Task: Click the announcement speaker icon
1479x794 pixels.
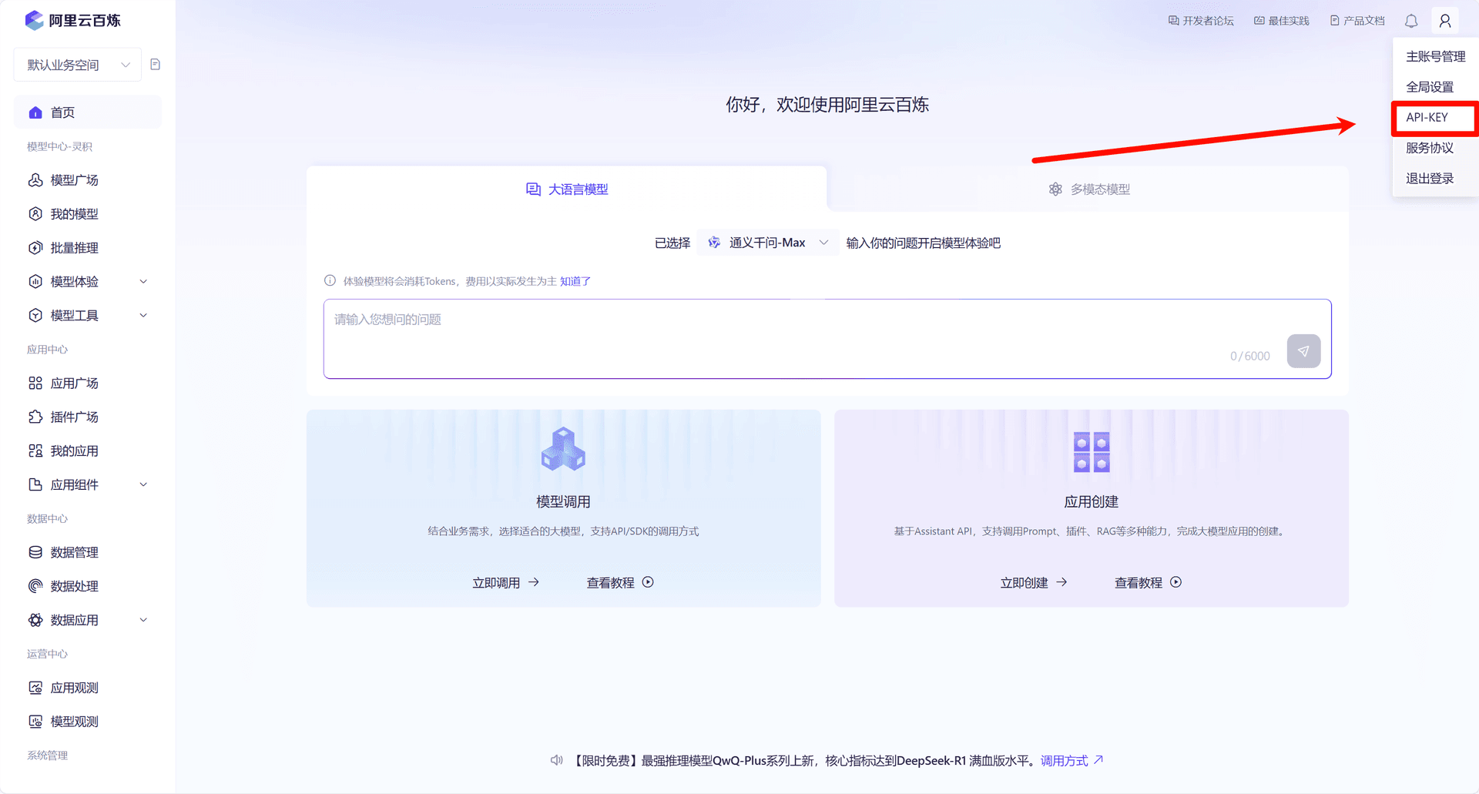Action: pos(556,761)
